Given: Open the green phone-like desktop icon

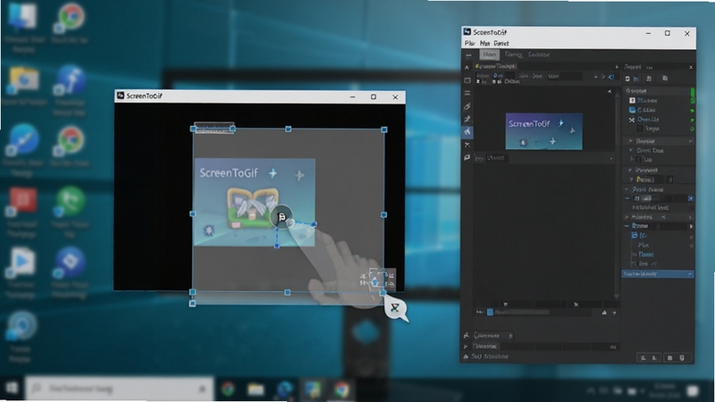Looking at the screenshot, I should click(x=70, y=201).
